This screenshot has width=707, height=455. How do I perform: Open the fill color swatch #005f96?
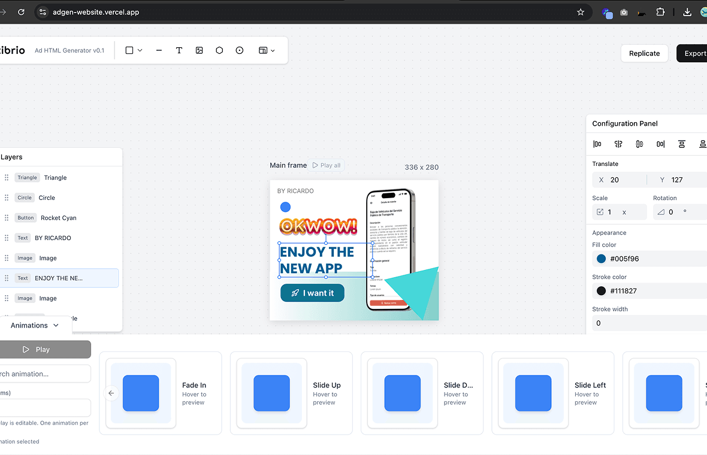601,259
